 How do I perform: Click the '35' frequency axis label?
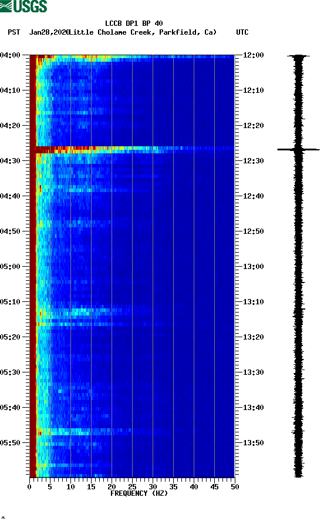coord(173,486)
